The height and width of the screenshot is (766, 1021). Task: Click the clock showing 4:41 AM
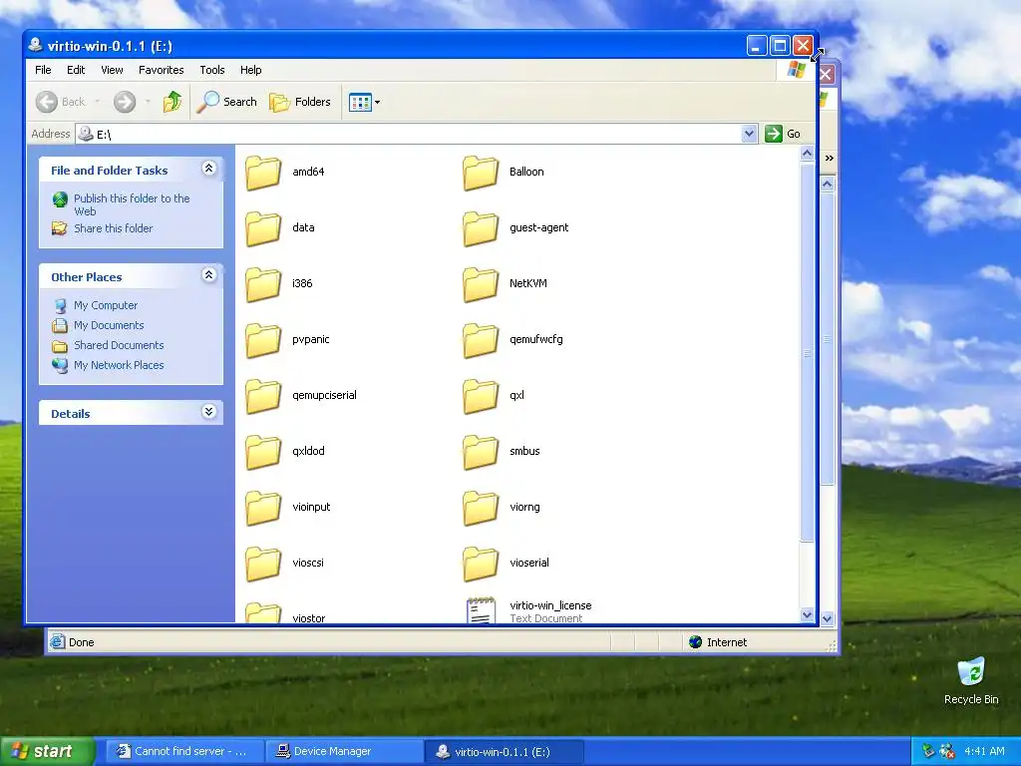(x=984, y=752)
